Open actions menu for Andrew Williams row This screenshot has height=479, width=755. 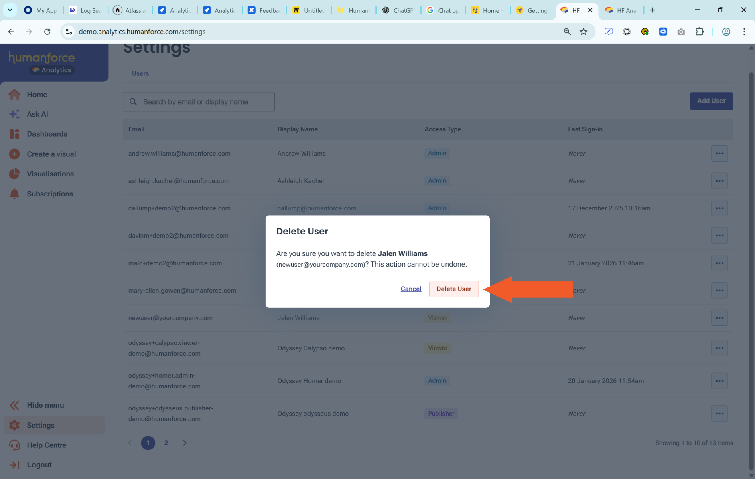[x=719, y=154]
